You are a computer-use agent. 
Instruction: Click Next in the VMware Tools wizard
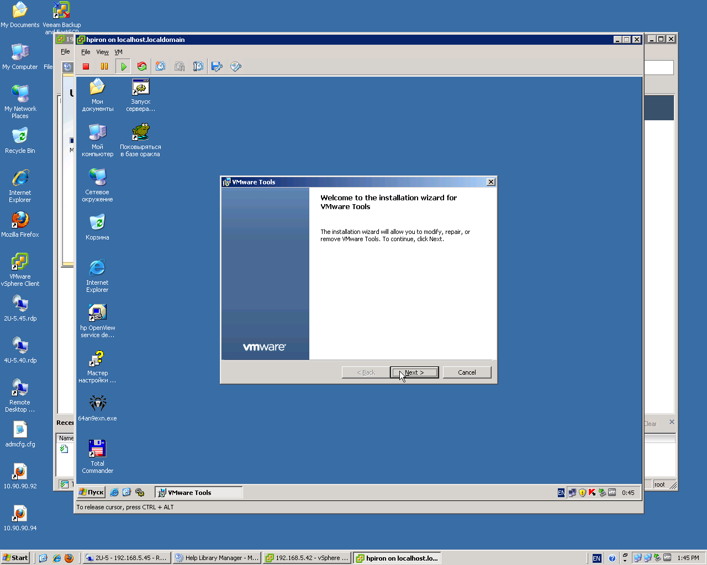[414, 372]
